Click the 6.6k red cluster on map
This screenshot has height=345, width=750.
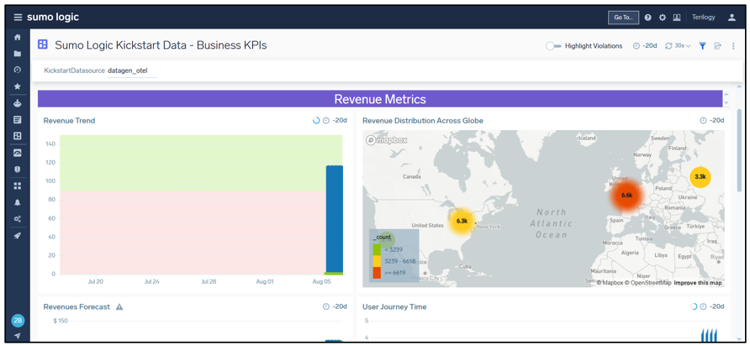pos(626,195)
